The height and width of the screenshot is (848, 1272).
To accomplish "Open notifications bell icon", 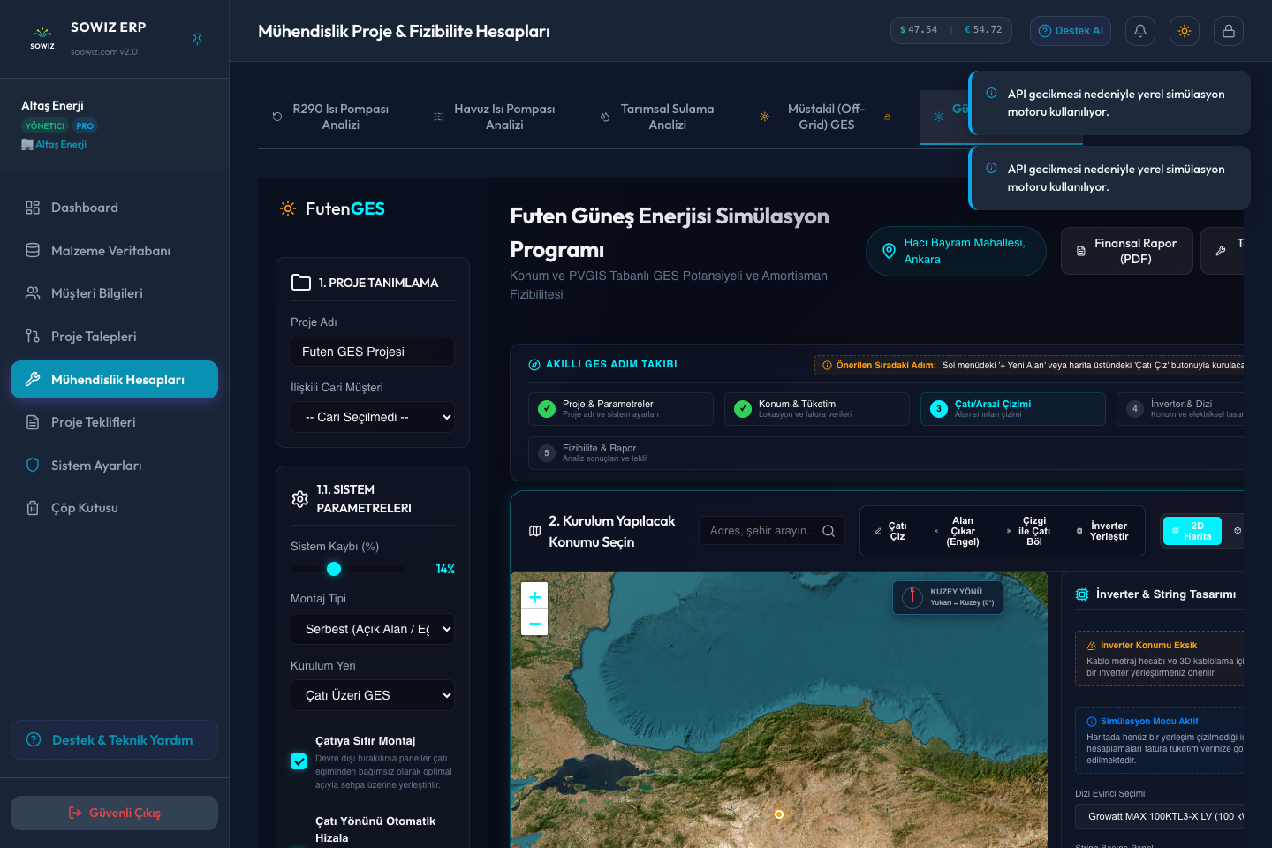I will [1140, 31].
